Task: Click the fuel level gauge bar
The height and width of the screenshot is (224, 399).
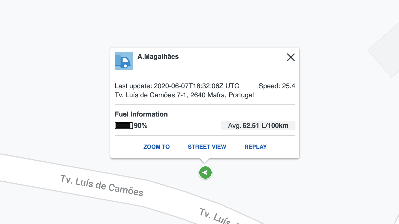Action: 124,126
